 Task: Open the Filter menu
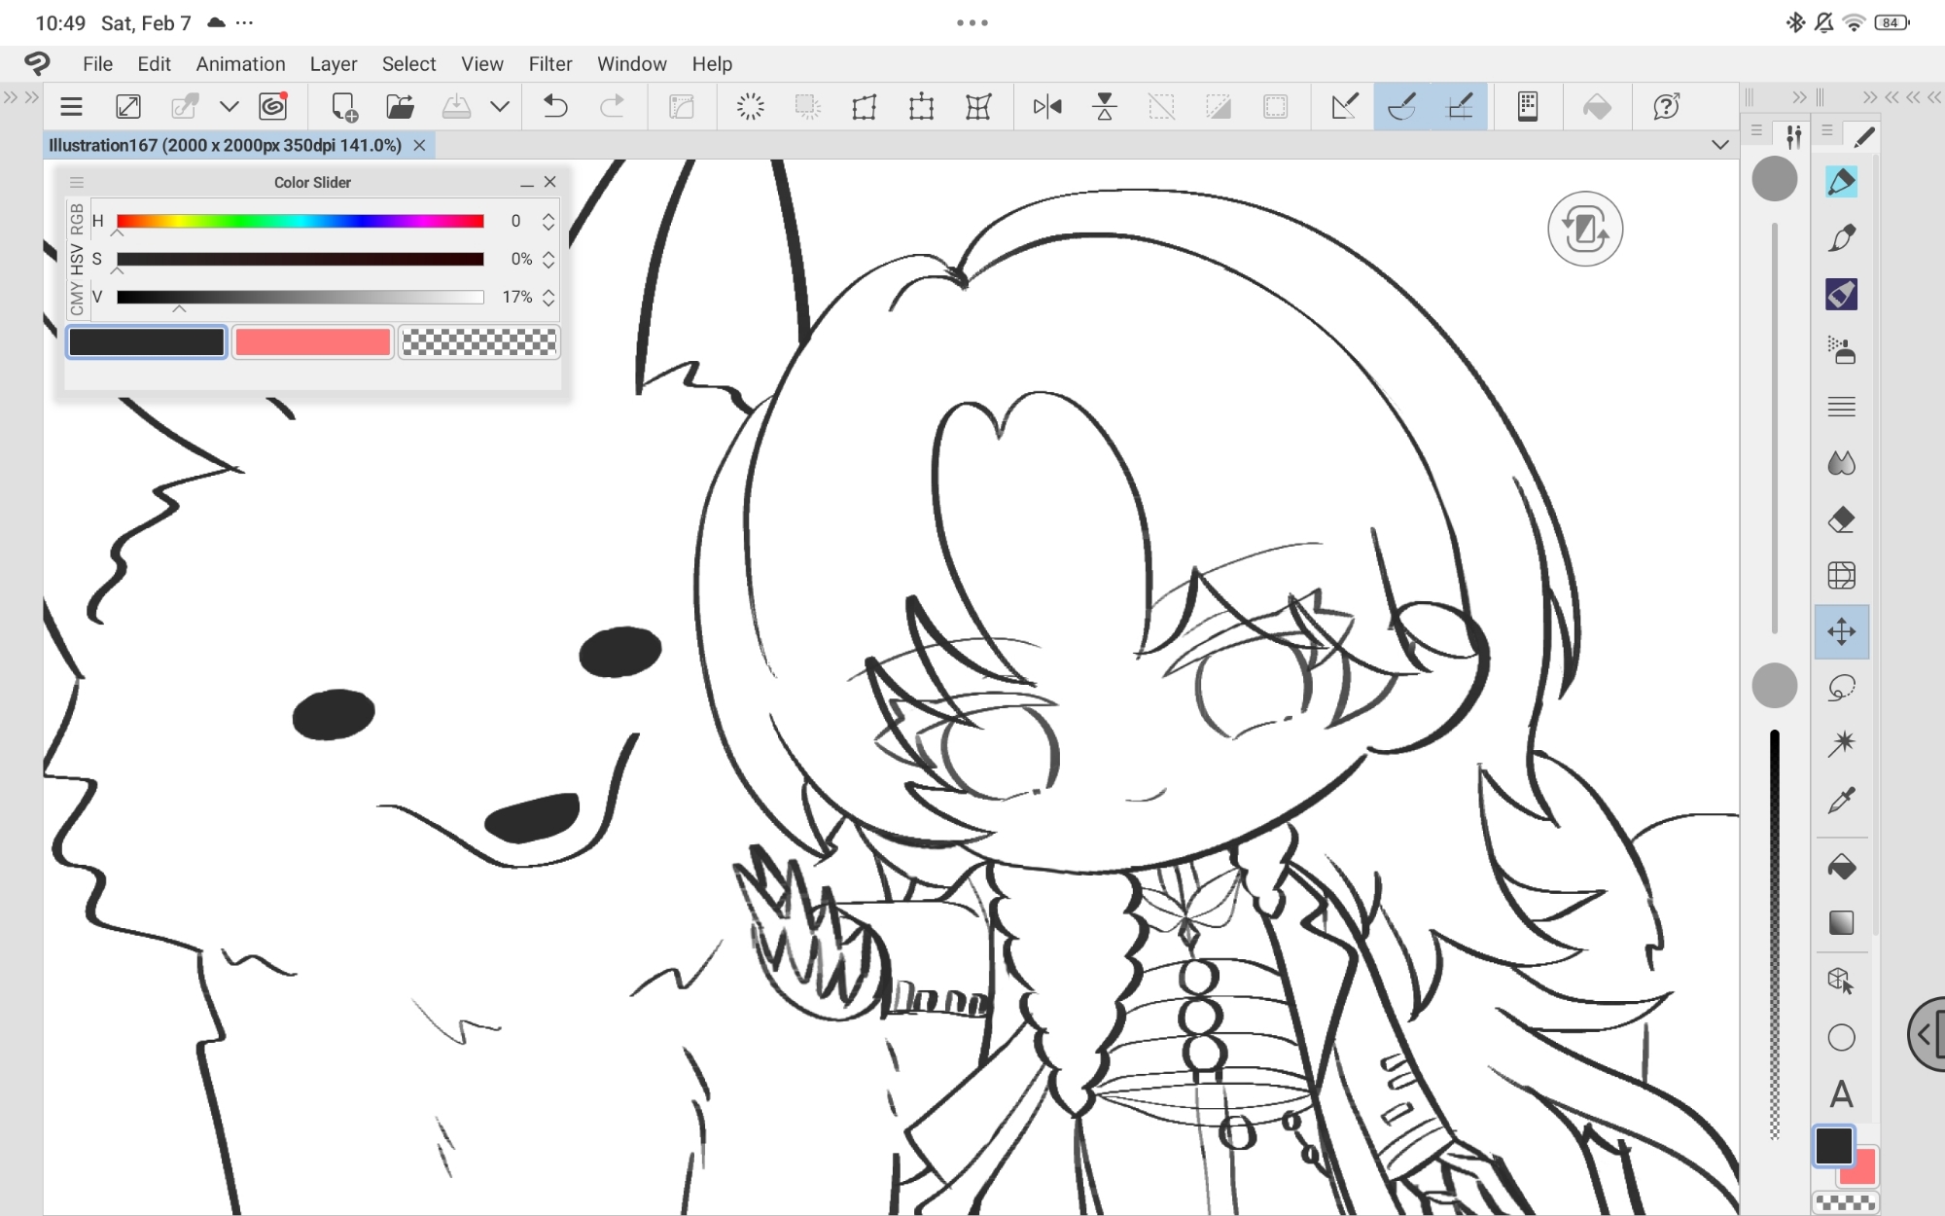point(549,64)
